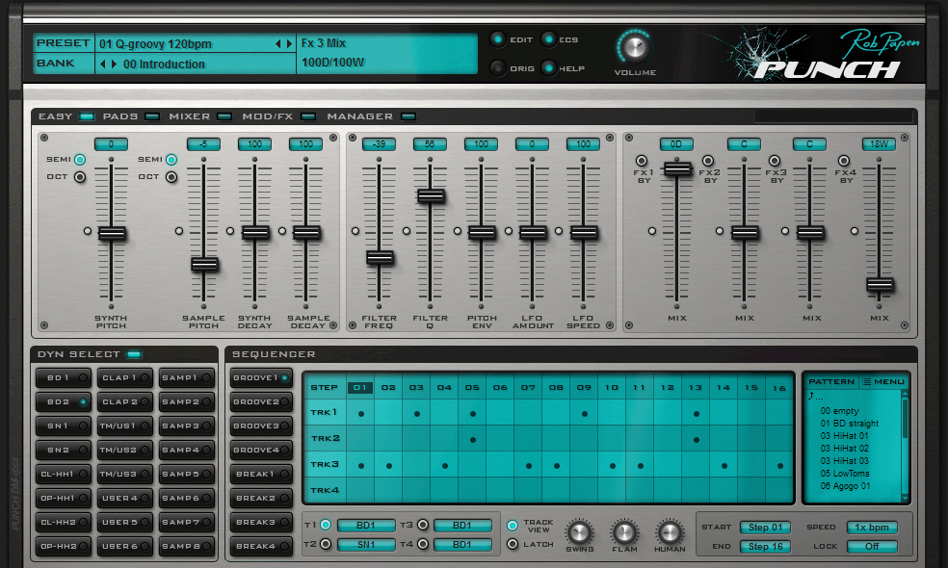Select the SN 1 pad
Viewport: 948px width, 568px height.
coord(64,426)
